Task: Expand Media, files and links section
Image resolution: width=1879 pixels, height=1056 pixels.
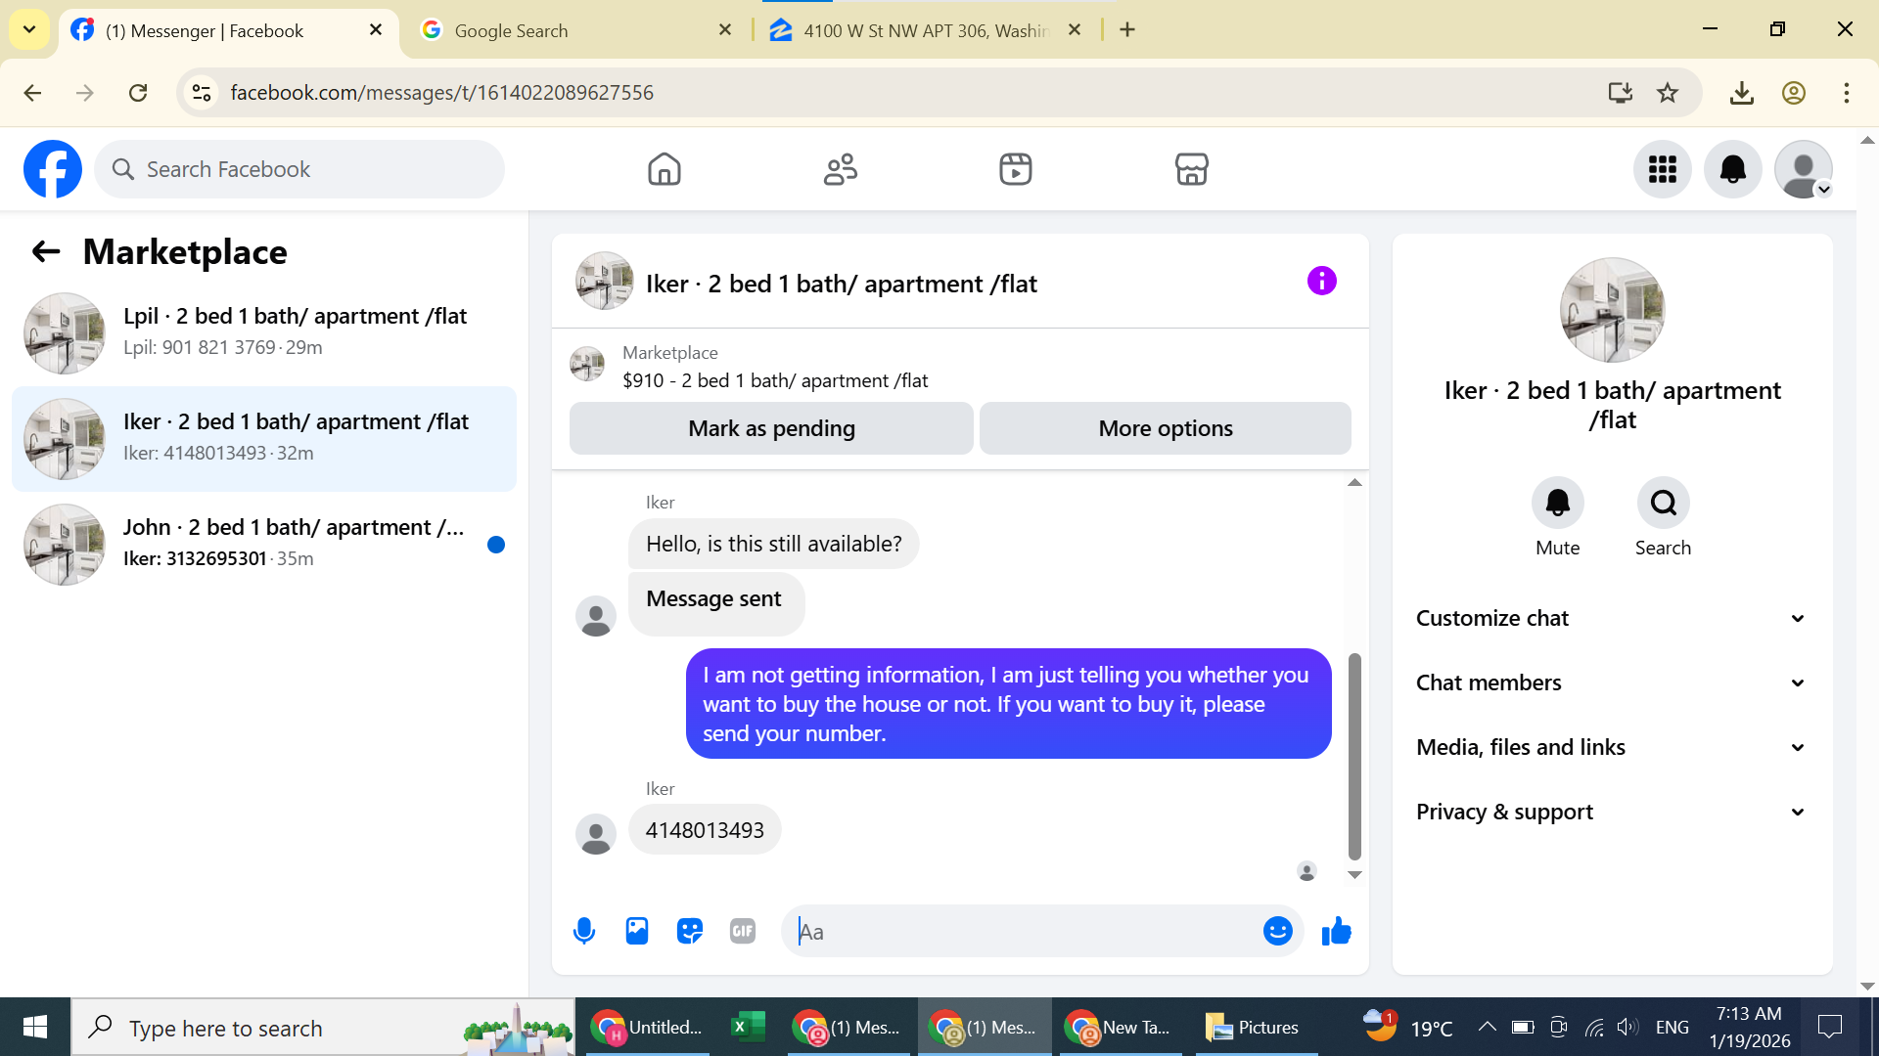Action: pos(1611,747)
